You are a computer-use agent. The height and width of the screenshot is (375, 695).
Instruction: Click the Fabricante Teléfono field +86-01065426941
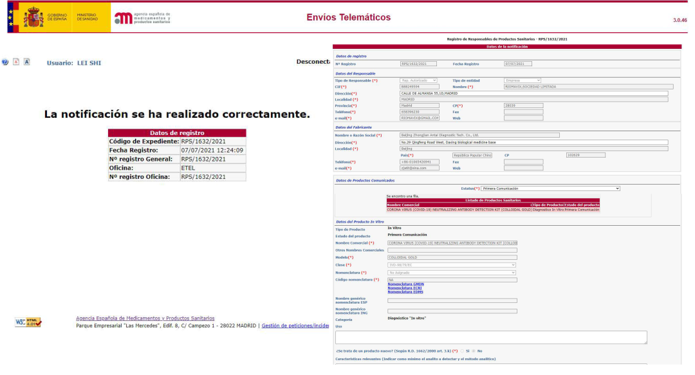click(x=420, y=162)
